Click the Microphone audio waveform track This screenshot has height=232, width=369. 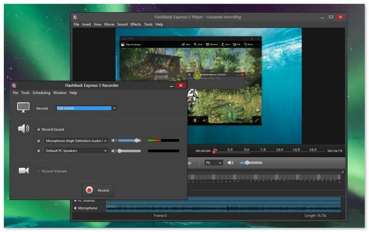tap(224, 208)
